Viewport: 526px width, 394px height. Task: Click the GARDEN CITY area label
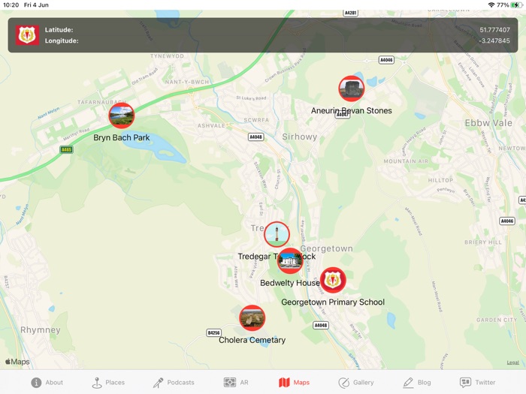click(x=497, y=320)
